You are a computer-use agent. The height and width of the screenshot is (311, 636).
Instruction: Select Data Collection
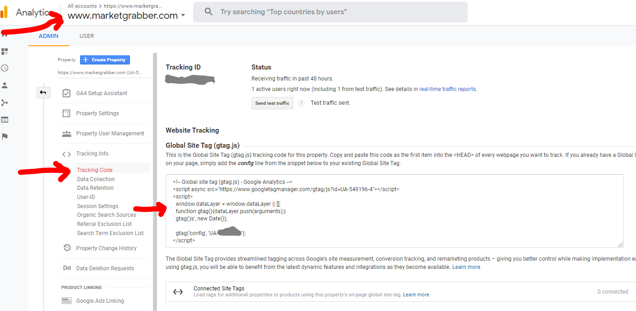(96, 179)
